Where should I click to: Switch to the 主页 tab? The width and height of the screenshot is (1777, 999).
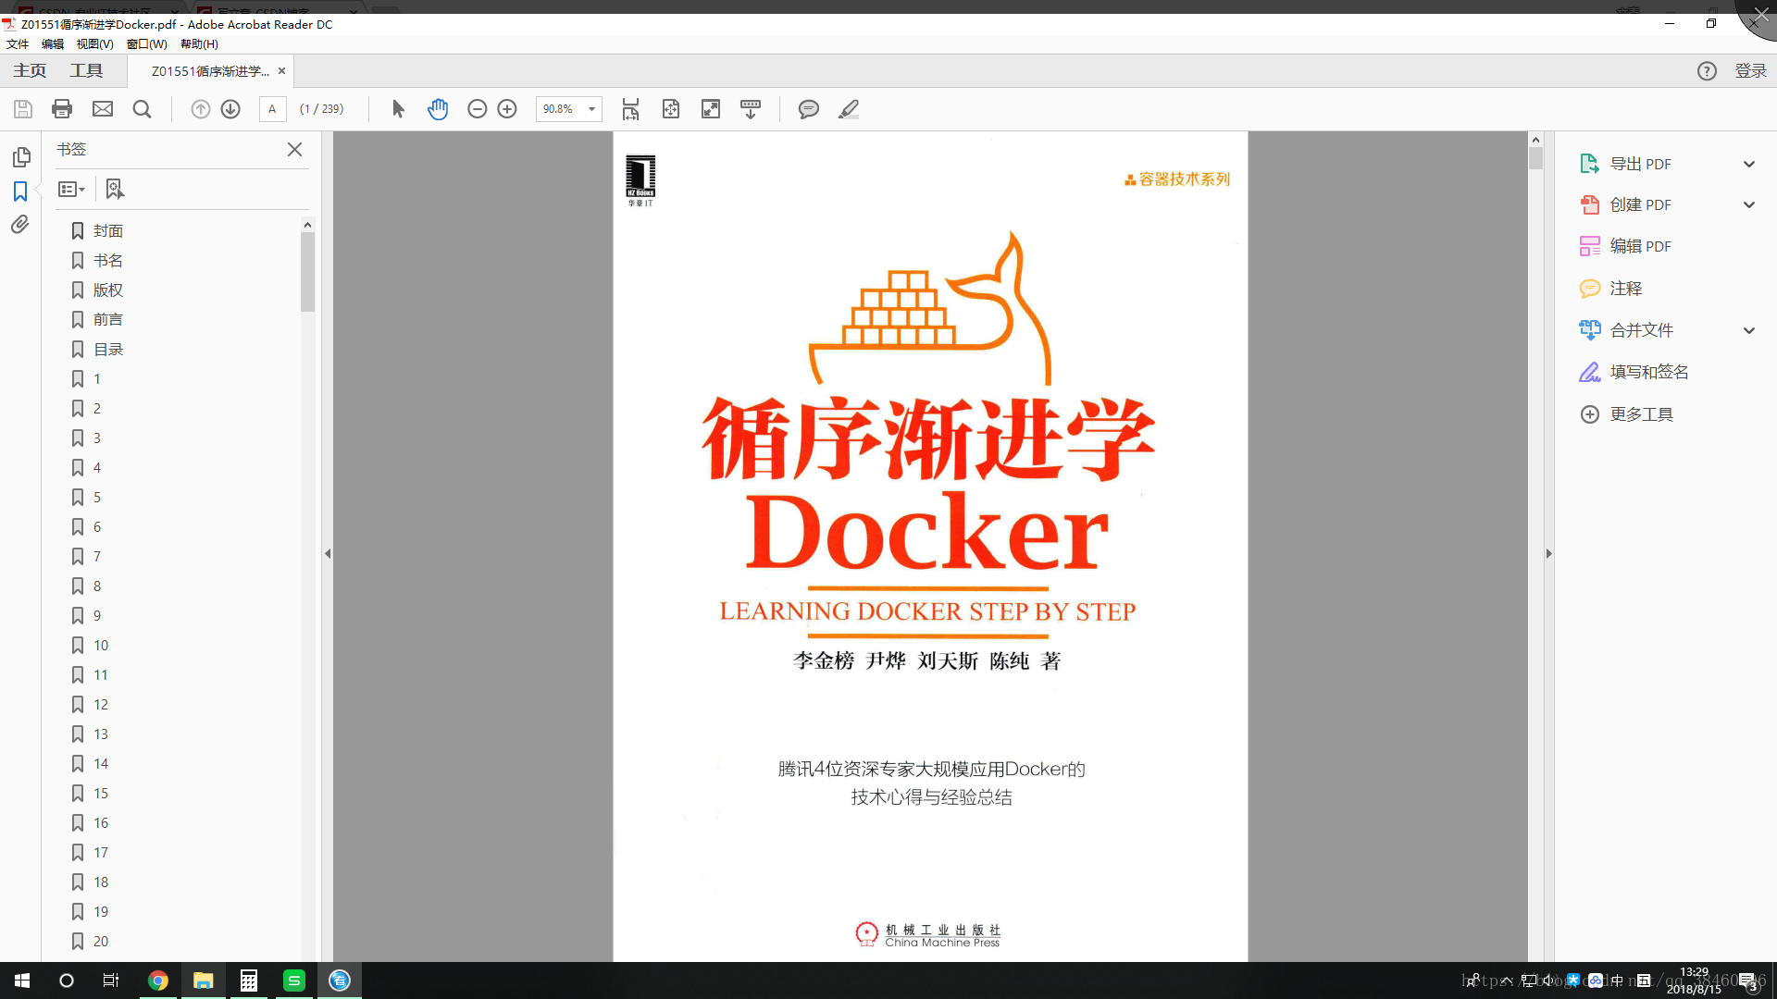[x=30, y=71]
